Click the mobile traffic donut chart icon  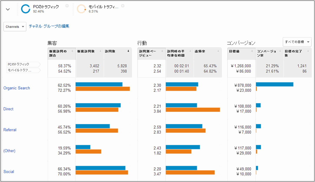(x=81, y=9)
